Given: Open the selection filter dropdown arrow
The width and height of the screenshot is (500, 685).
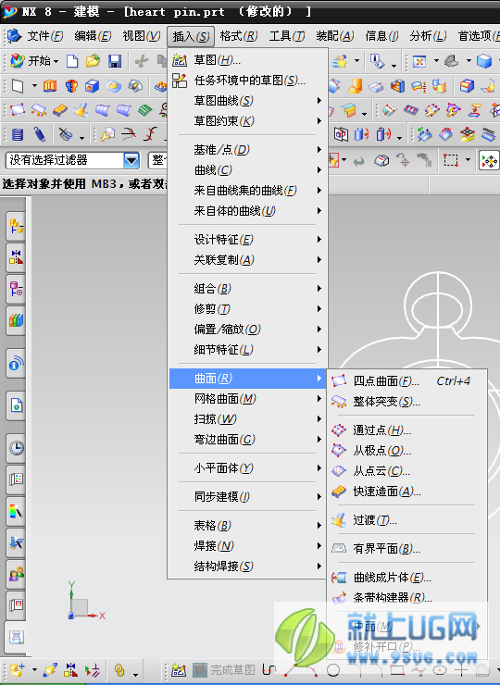Looking at the screenshot, I should (x=131, y=160).
